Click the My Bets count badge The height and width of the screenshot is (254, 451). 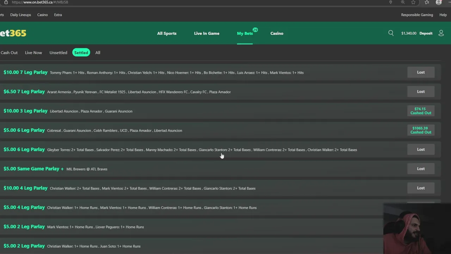255,30
